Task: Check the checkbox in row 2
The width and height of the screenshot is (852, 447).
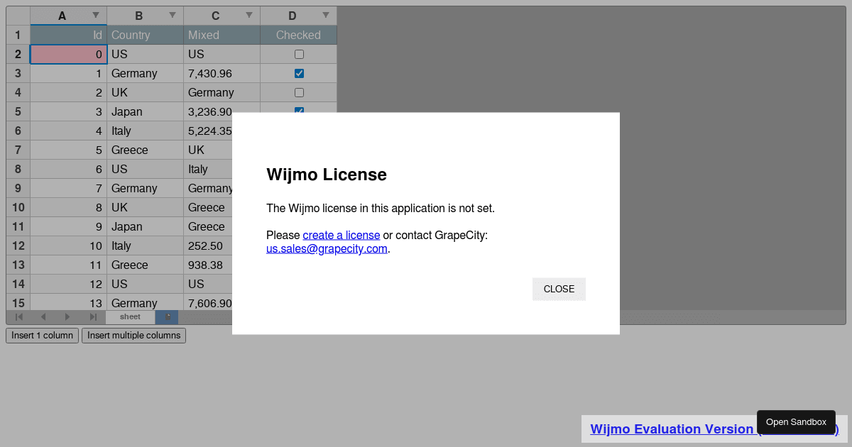Action: tap(299, 55)
